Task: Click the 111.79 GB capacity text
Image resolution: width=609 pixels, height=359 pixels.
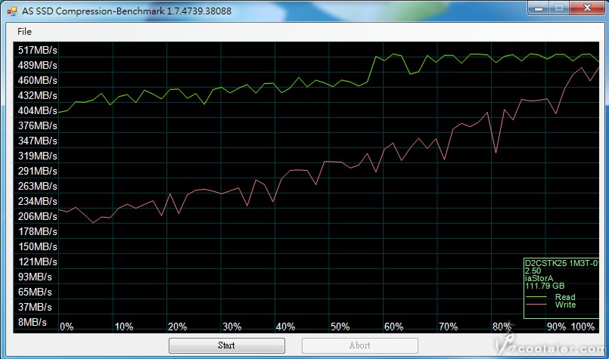Action: [545, 286]
